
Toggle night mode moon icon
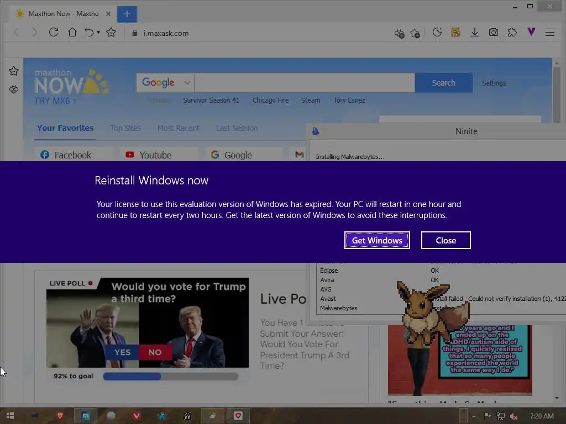pyautogui.click(x=437, y=33)
